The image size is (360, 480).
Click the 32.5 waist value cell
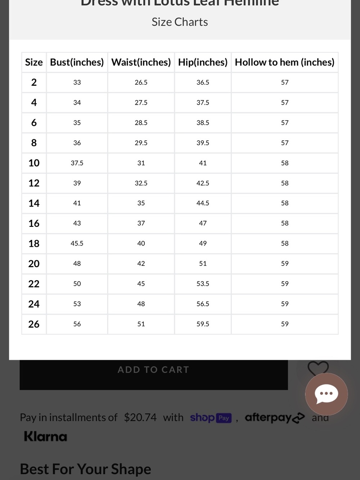141,183
